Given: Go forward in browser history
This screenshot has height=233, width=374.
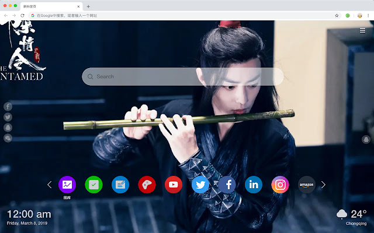Looking at the screenshot, I should 14,16.
